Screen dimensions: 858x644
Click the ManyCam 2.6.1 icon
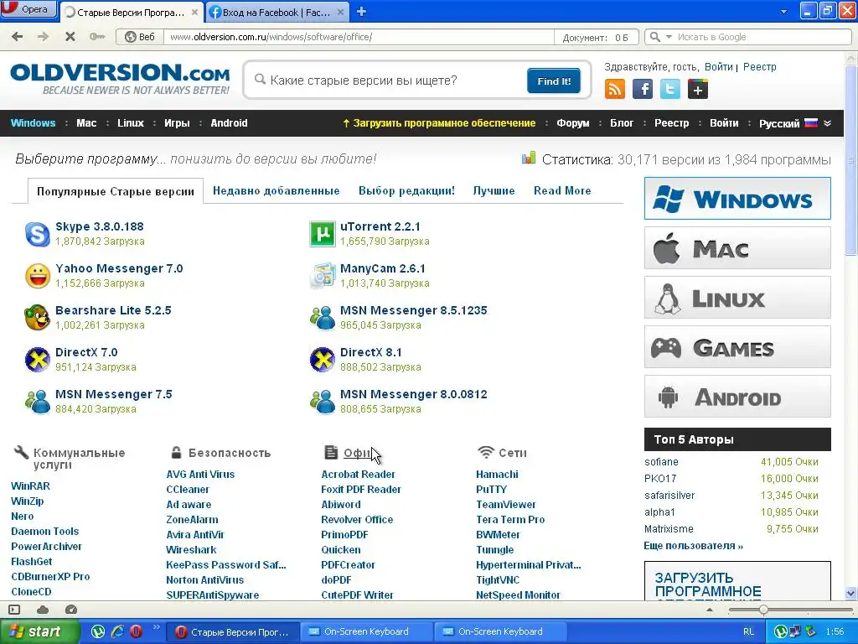pyautogui.click(x=323, y=275)
